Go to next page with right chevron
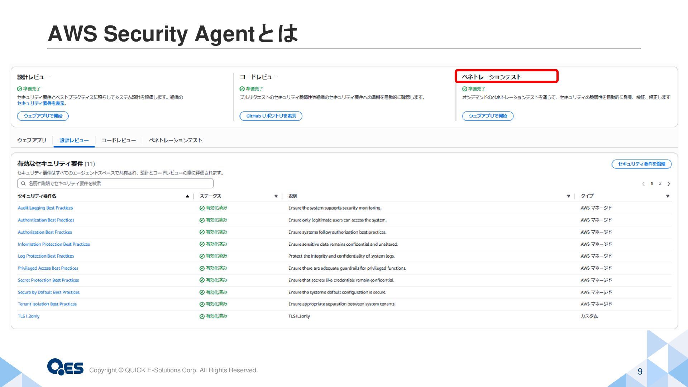 (x=669, y=184)
